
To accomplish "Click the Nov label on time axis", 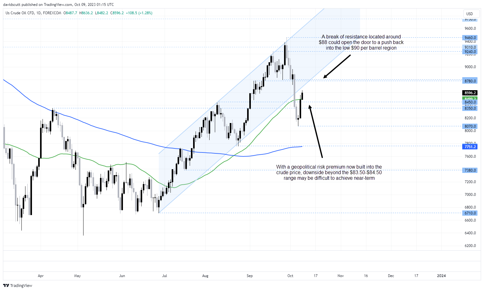I will [341, 276].
